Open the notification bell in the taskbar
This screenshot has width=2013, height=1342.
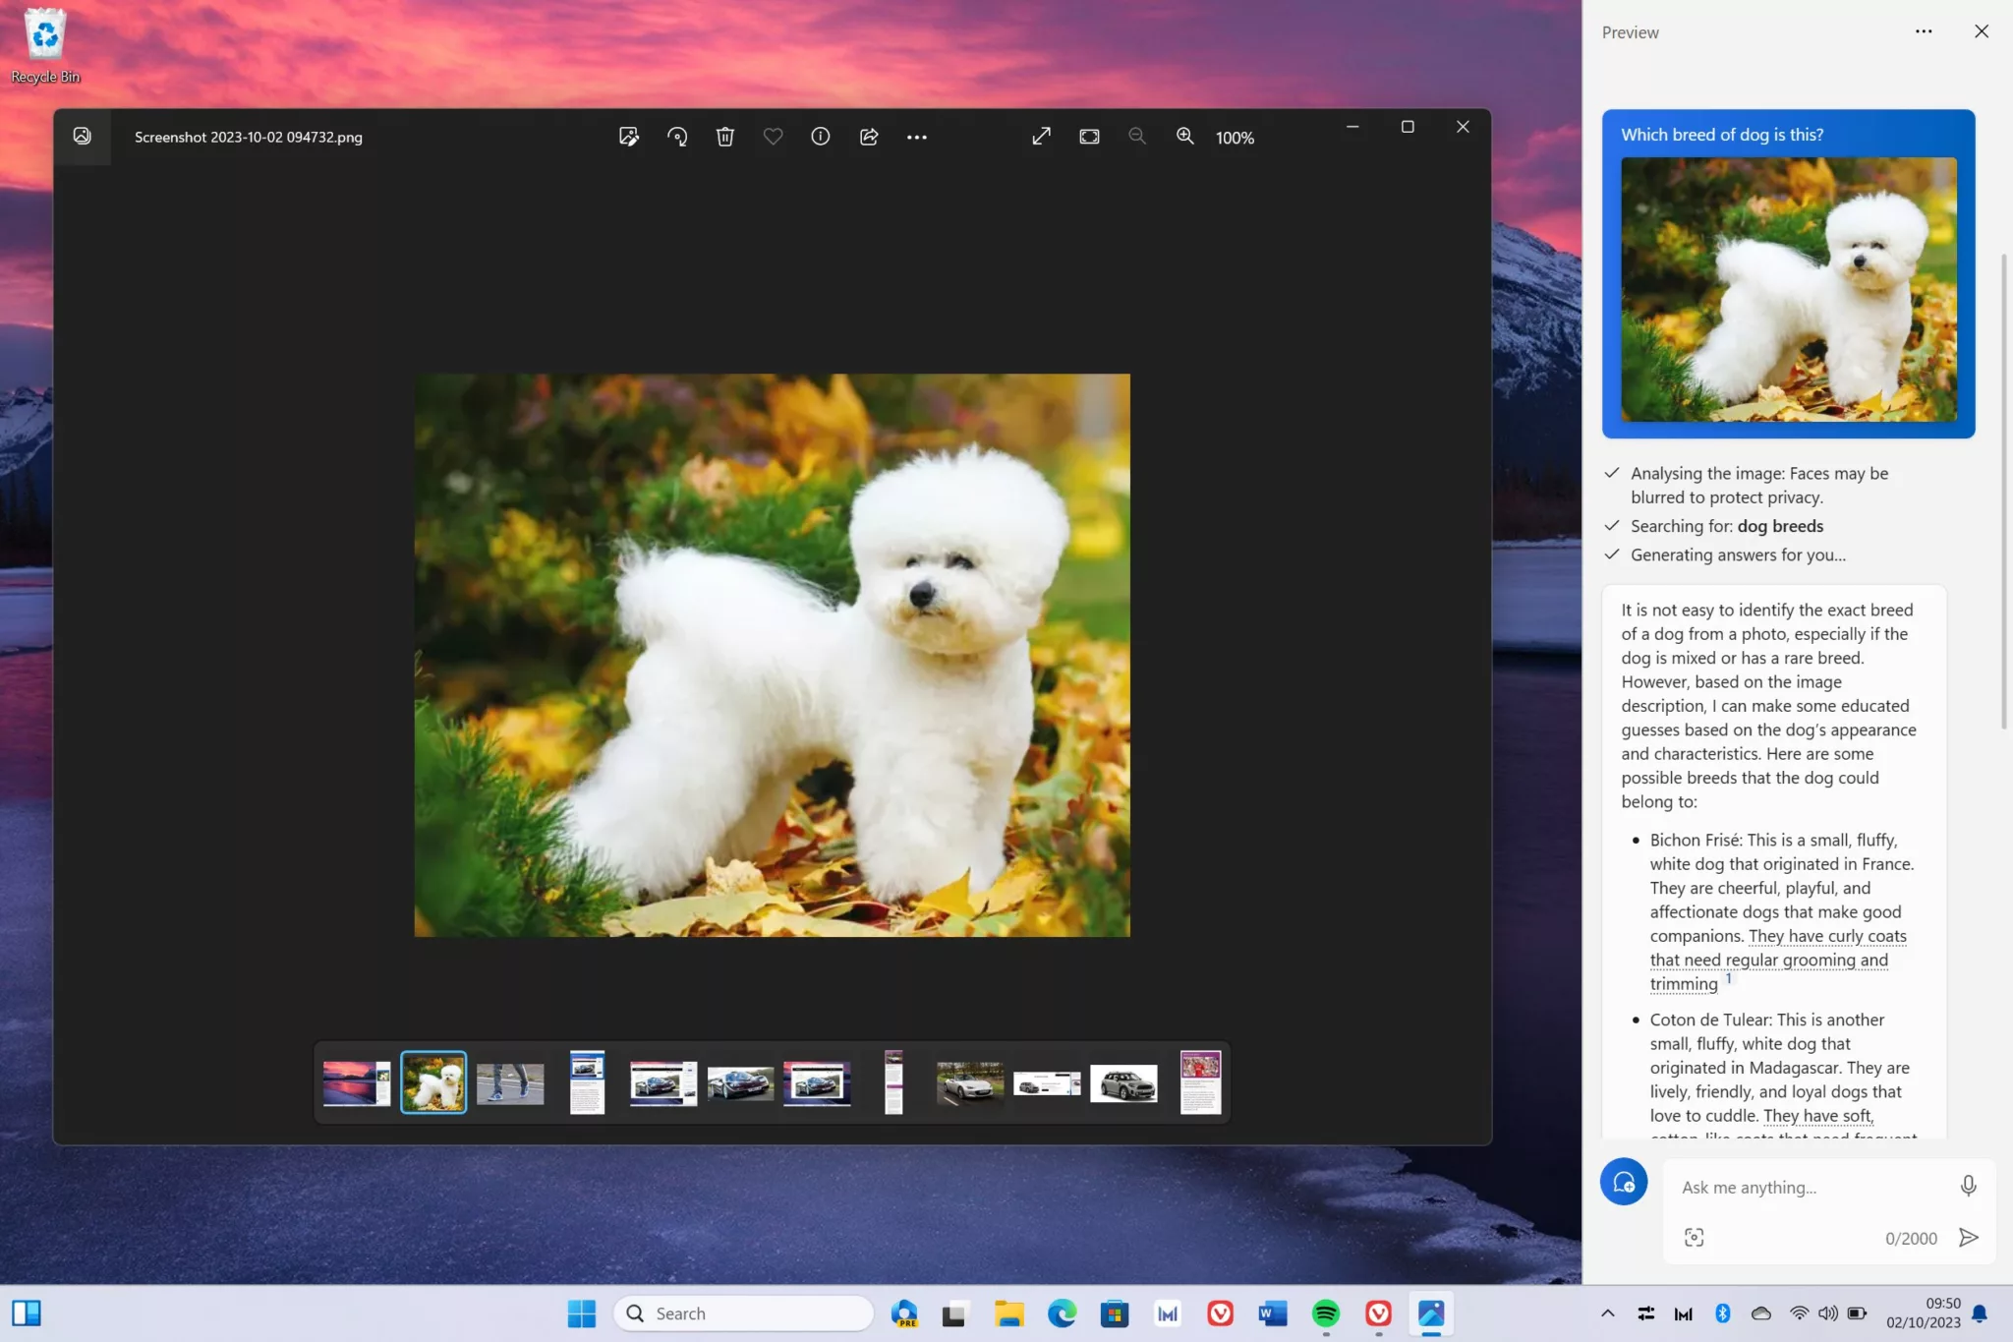click(x=1981, y=1313)
